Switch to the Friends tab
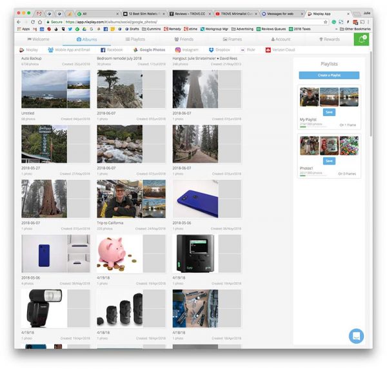 coord(184,39)
